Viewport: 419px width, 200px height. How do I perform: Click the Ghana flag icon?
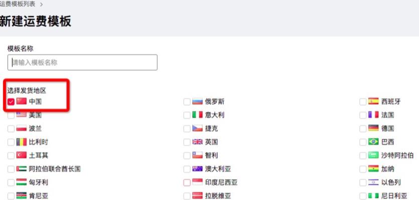pos(373,169)
